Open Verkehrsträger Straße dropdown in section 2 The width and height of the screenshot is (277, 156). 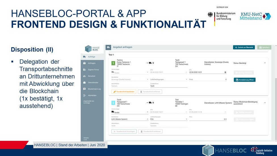pos(130,112)
